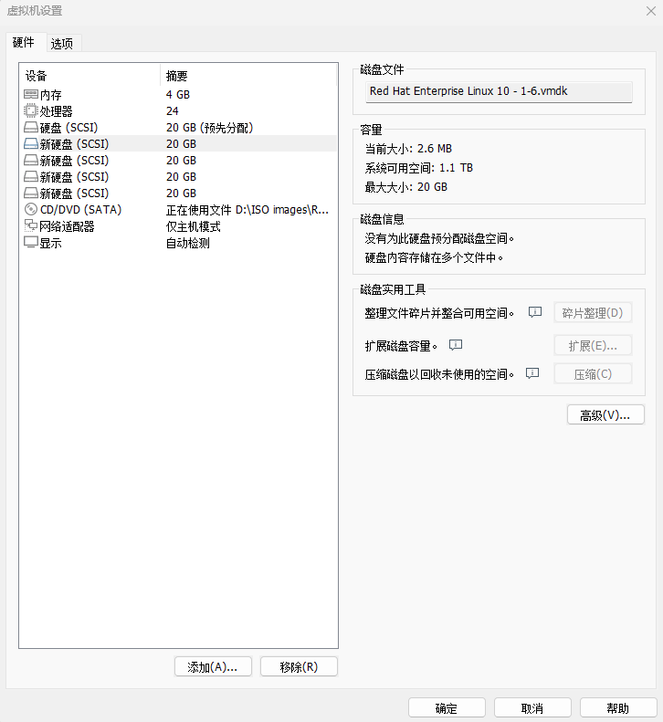Click the disk file path field
The height and width of the screenshot is (722, 663).
[497, 91]
